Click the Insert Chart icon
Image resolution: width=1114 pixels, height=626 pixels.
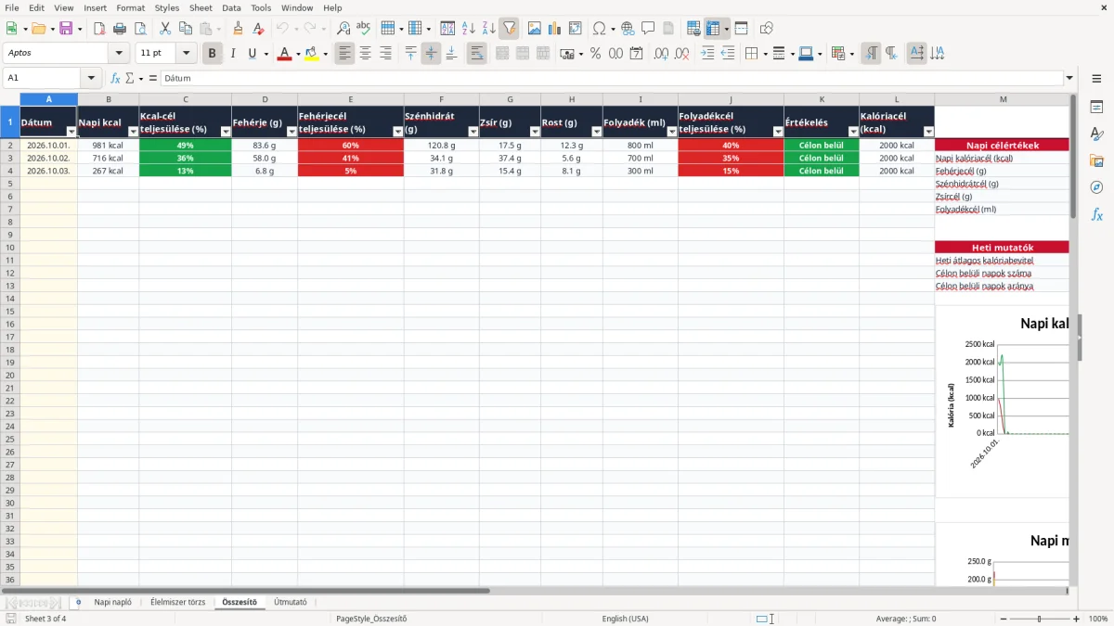coord(555,29)
